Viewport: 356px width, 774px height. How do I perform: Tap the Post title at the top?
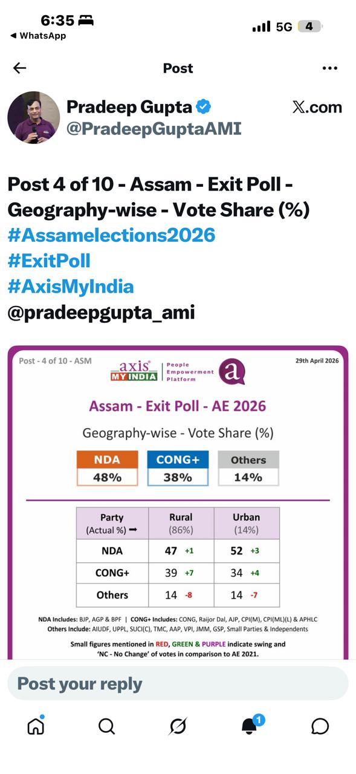click(178, 68)
